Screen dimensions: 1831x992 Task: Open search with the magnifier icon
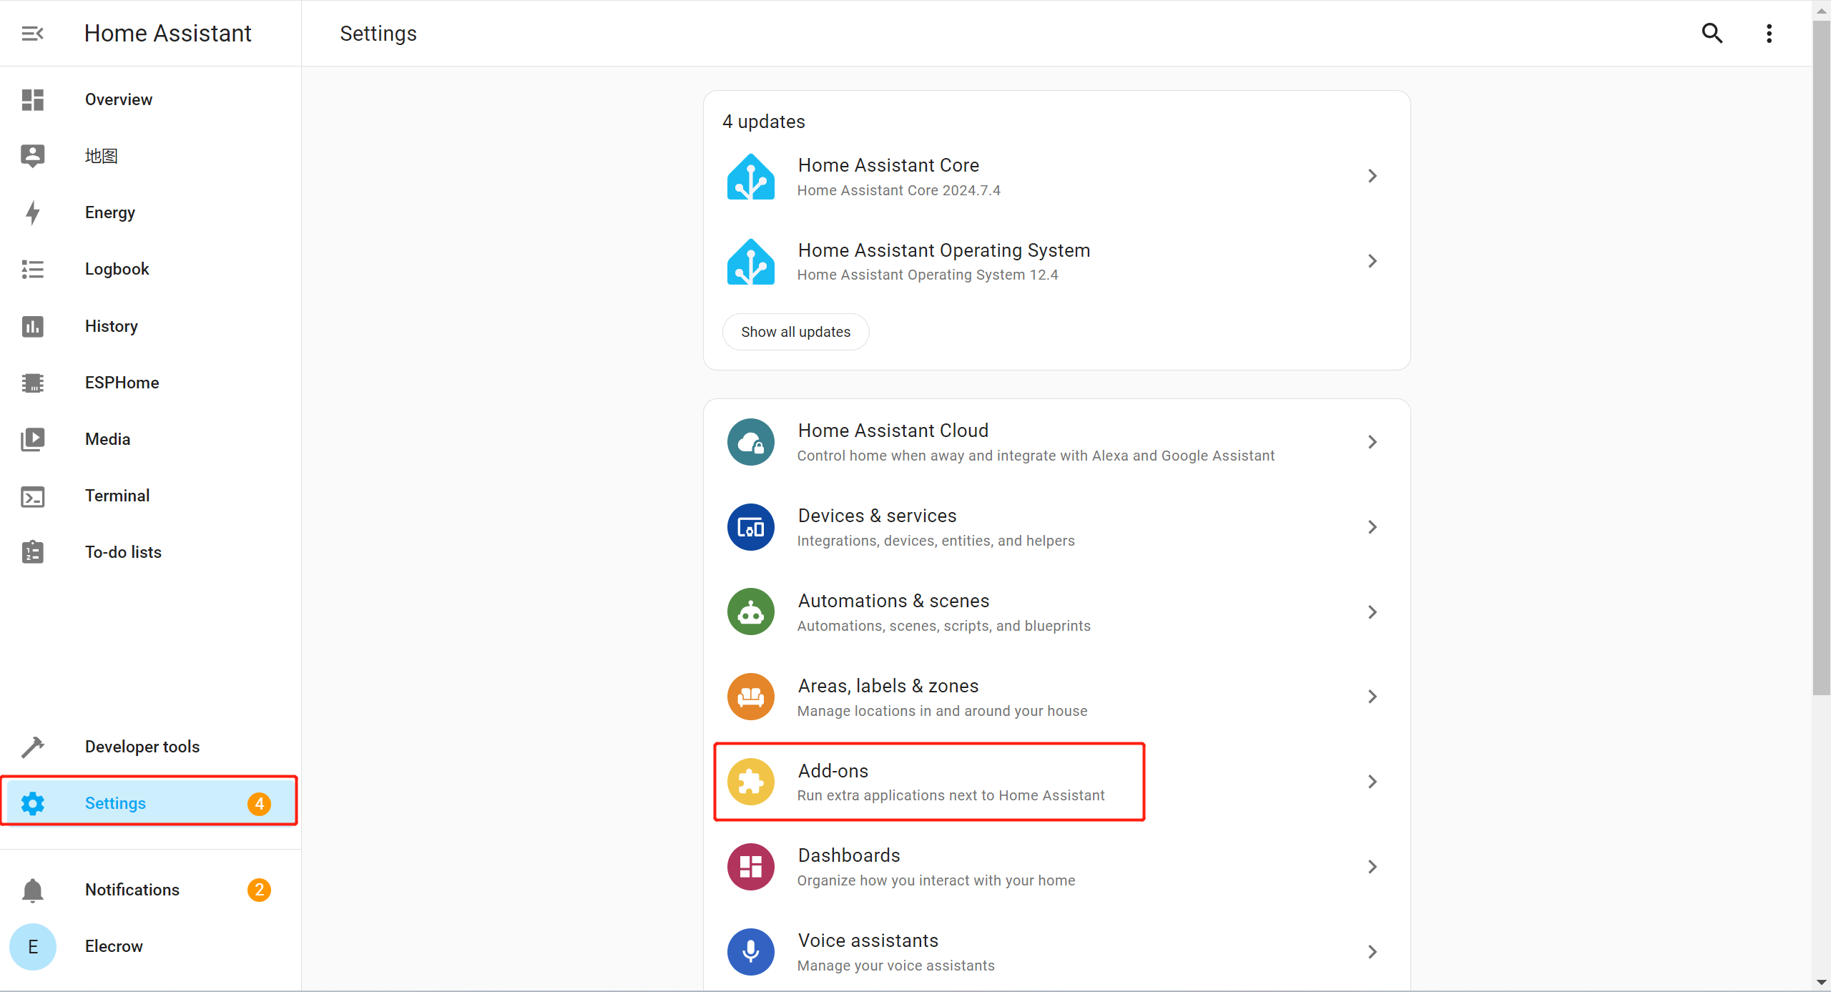pyautogui.click(x=1712, y=34)
